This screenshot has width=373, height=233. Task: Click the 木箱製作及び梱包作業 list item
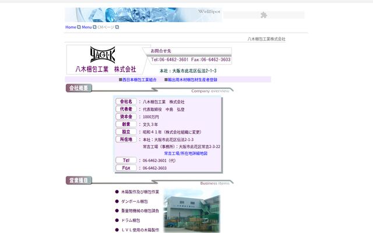click(140, 192)
